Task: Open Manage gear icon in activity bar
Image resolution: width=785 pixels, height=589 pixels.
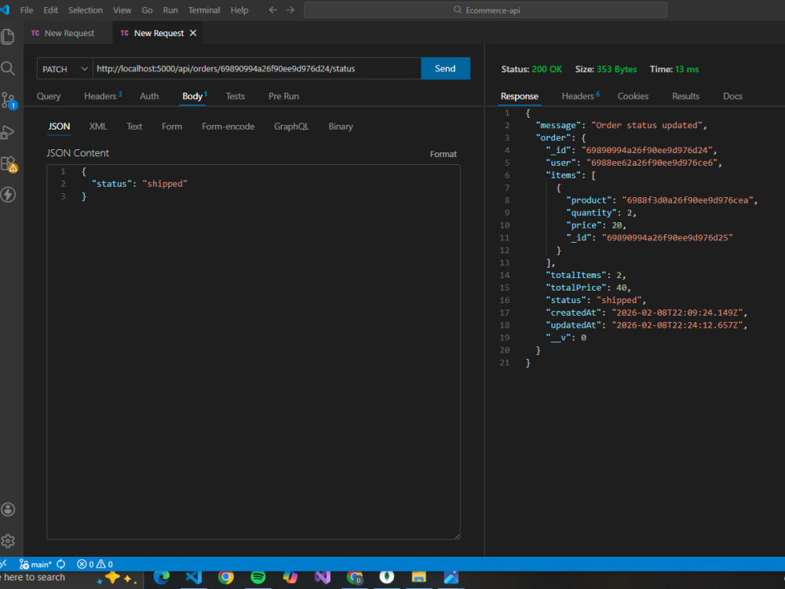Action: [8, 541]
